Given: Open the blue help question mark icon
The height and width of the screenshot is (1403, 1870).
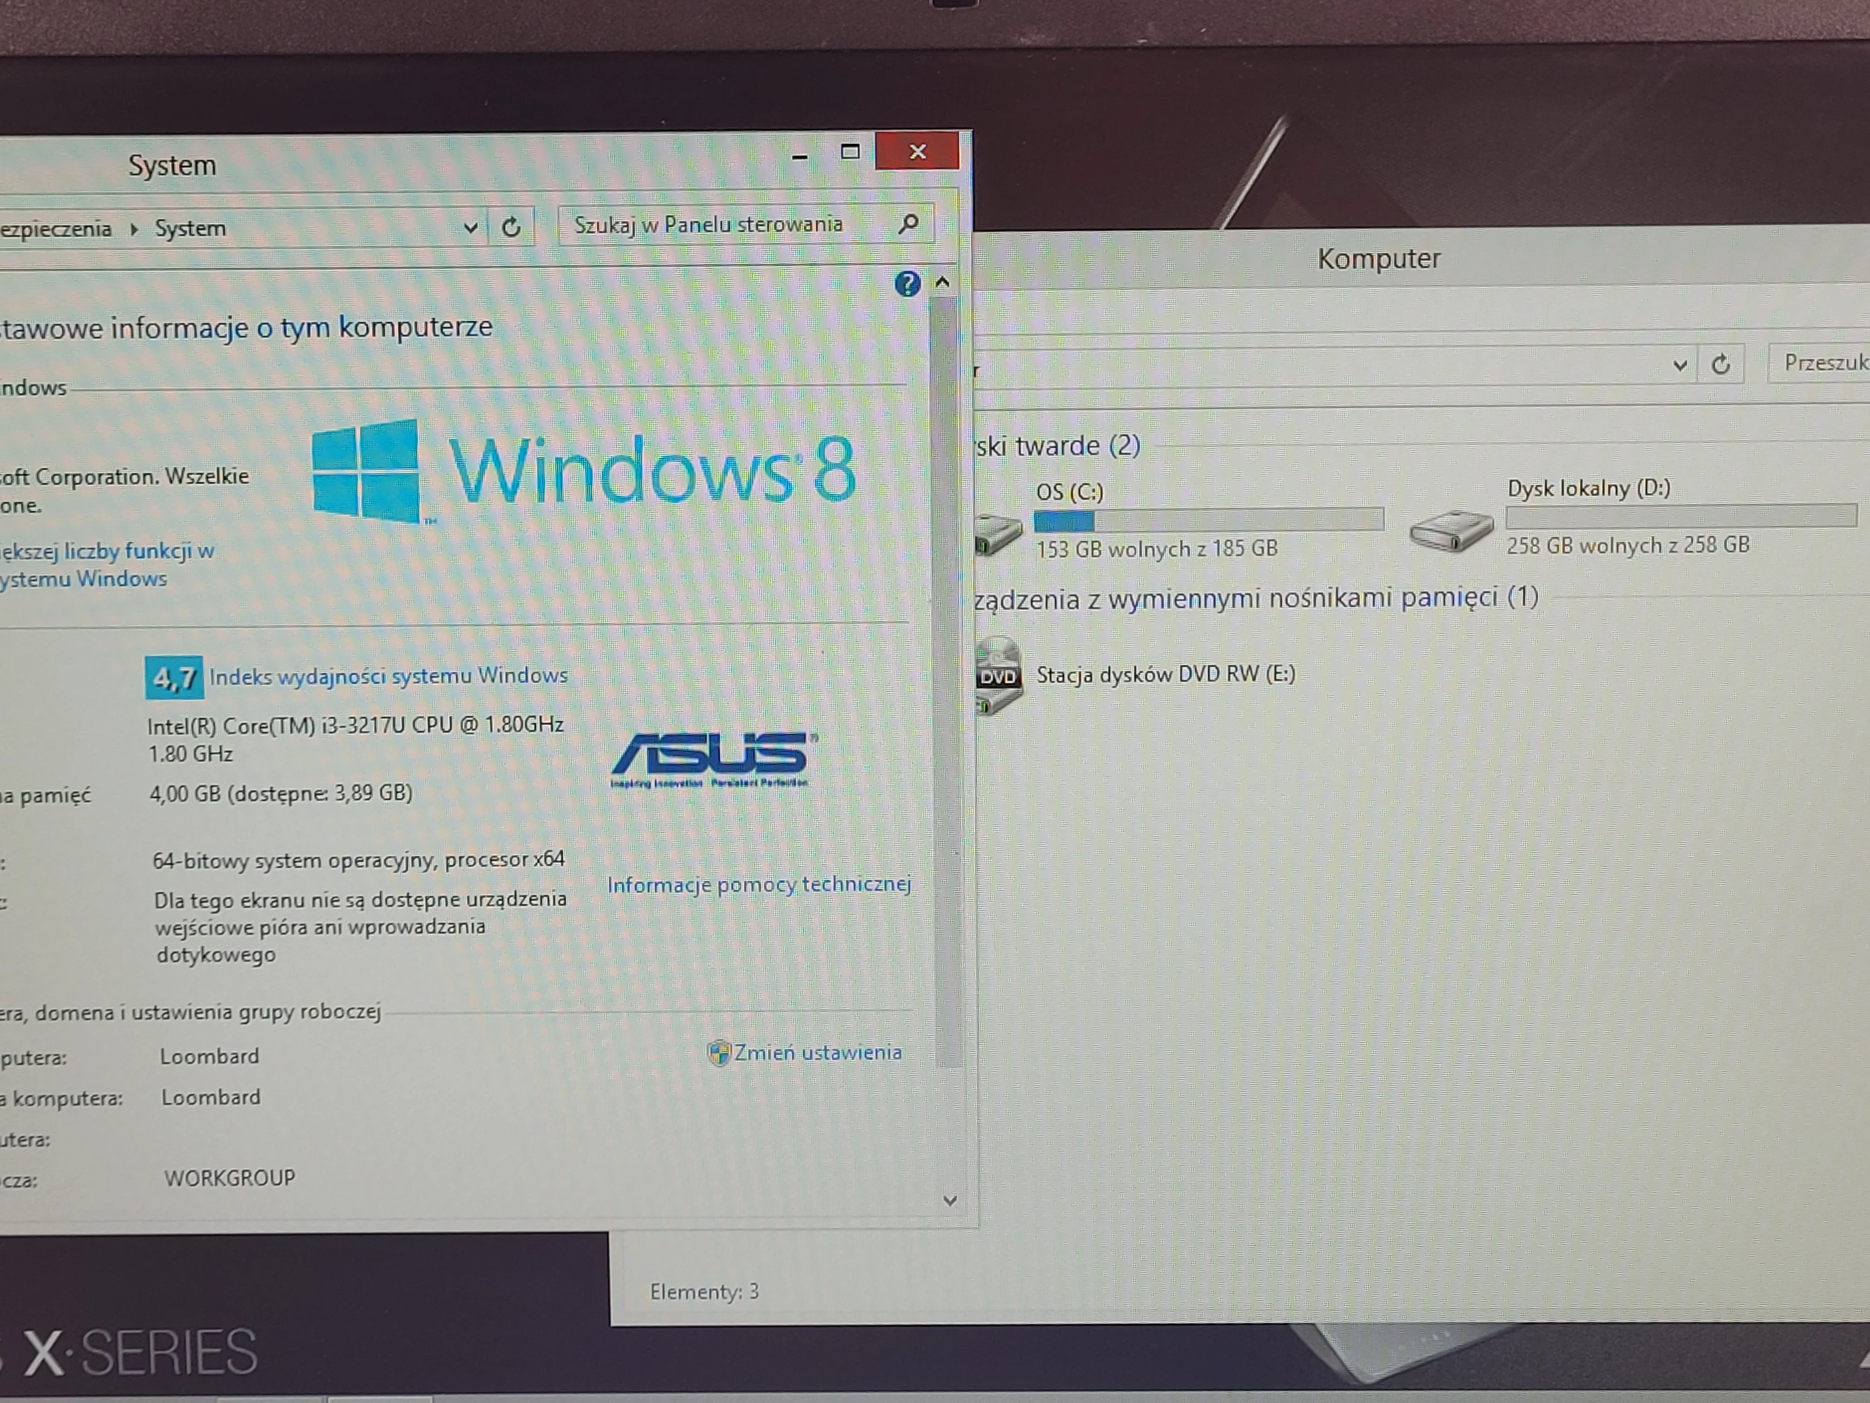Looking at the screenshot, I should click(x=907, y=283).
